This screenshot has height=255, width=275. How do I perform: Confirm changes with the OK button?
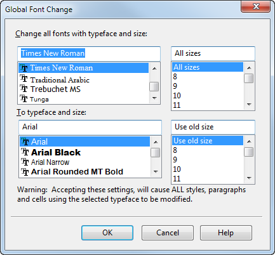107,233
